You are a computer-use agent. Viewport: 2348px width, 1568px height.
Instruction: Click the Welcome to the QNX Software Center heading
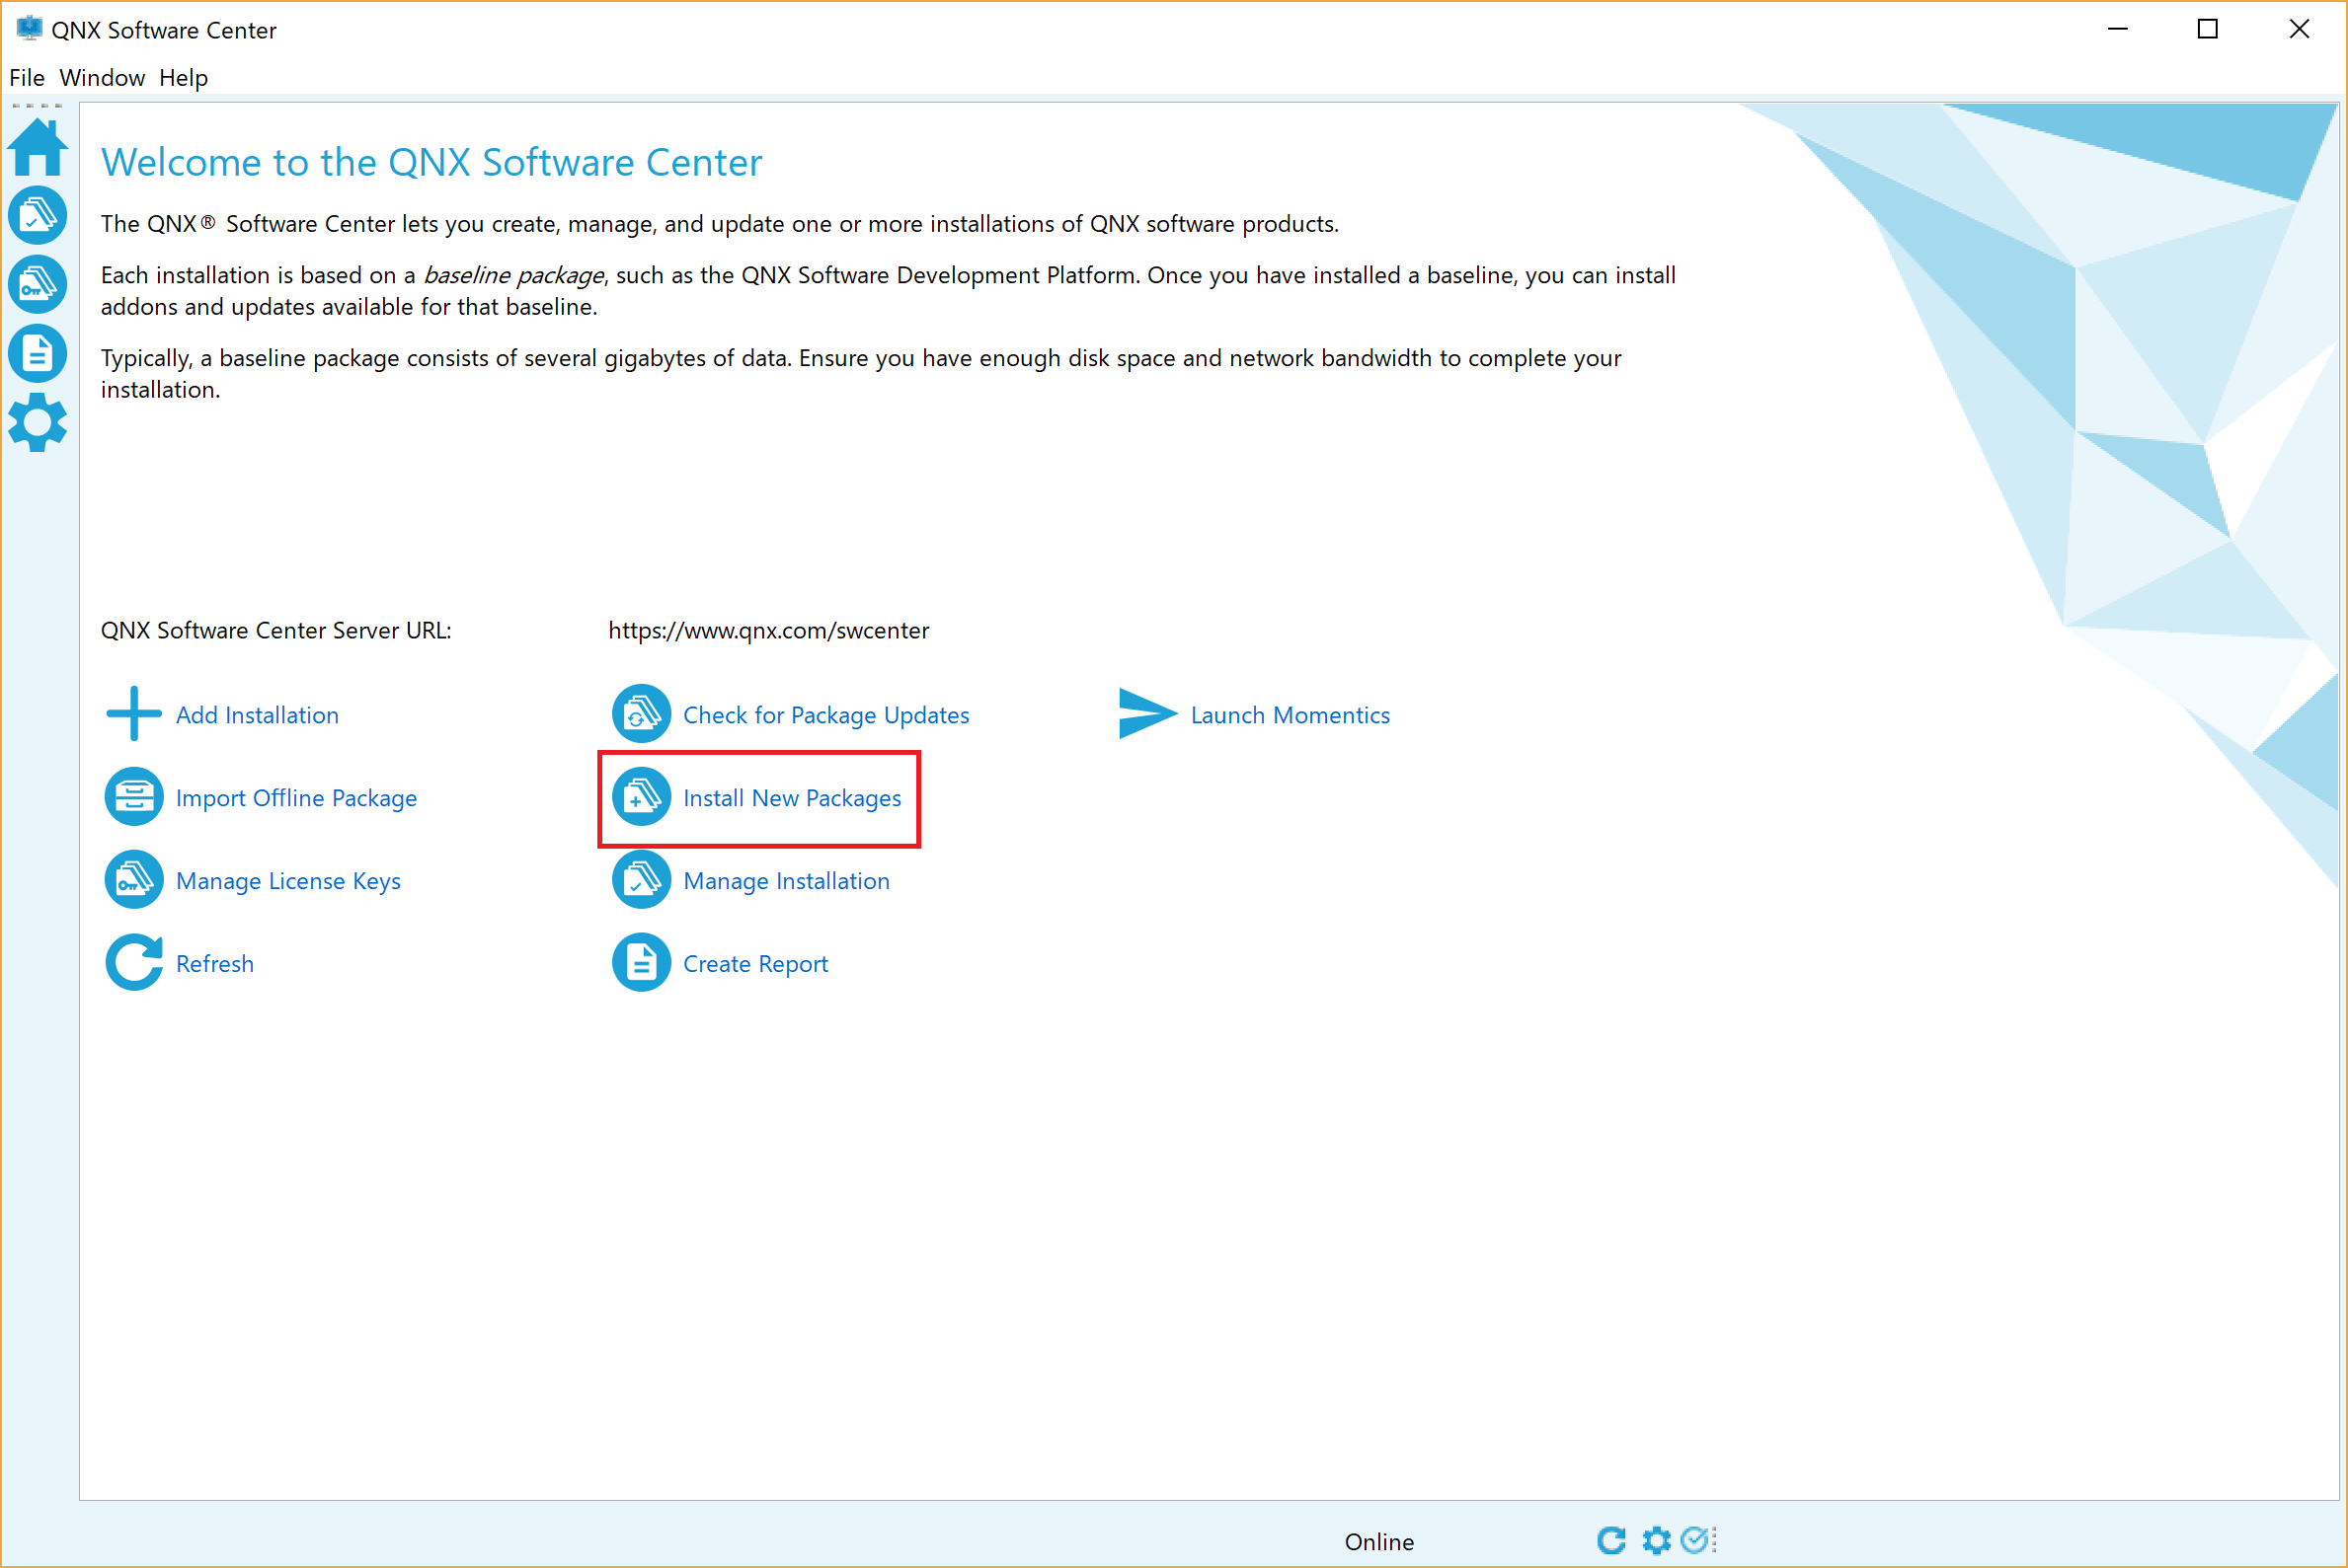point(431,162)
